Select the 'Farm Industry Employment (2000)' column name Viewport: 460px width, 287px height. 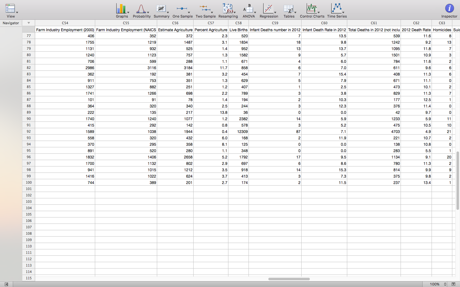65,30
